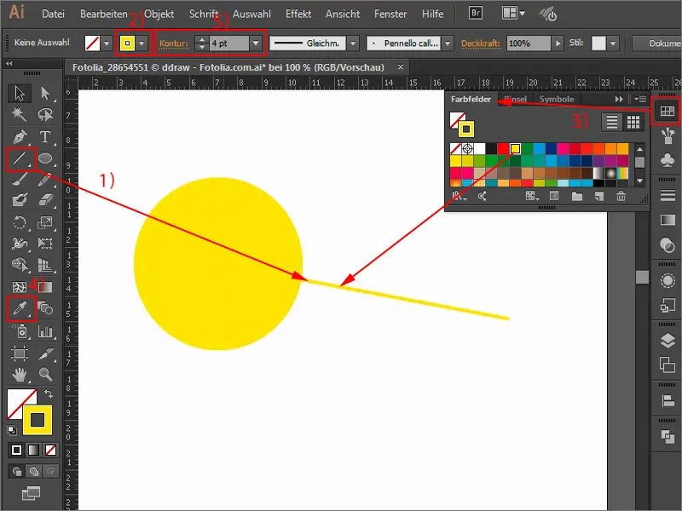
Task: Toggle list view in Farbfelder panel
Action: [611, 123]
